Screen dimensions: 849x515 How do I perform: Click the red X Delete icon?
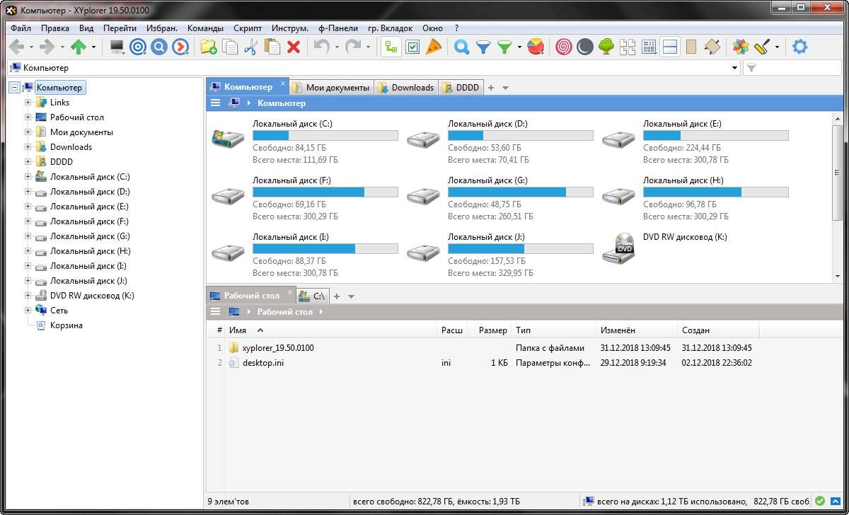(294, 47)
